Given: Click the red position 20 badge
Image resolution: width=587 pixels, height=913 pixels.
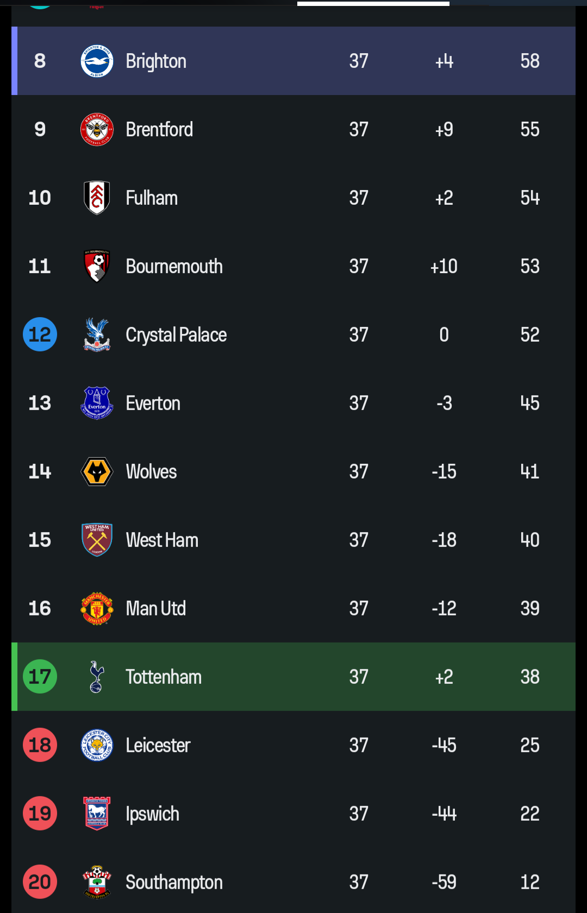Looking at the screenshot, I should coord(40,881).
